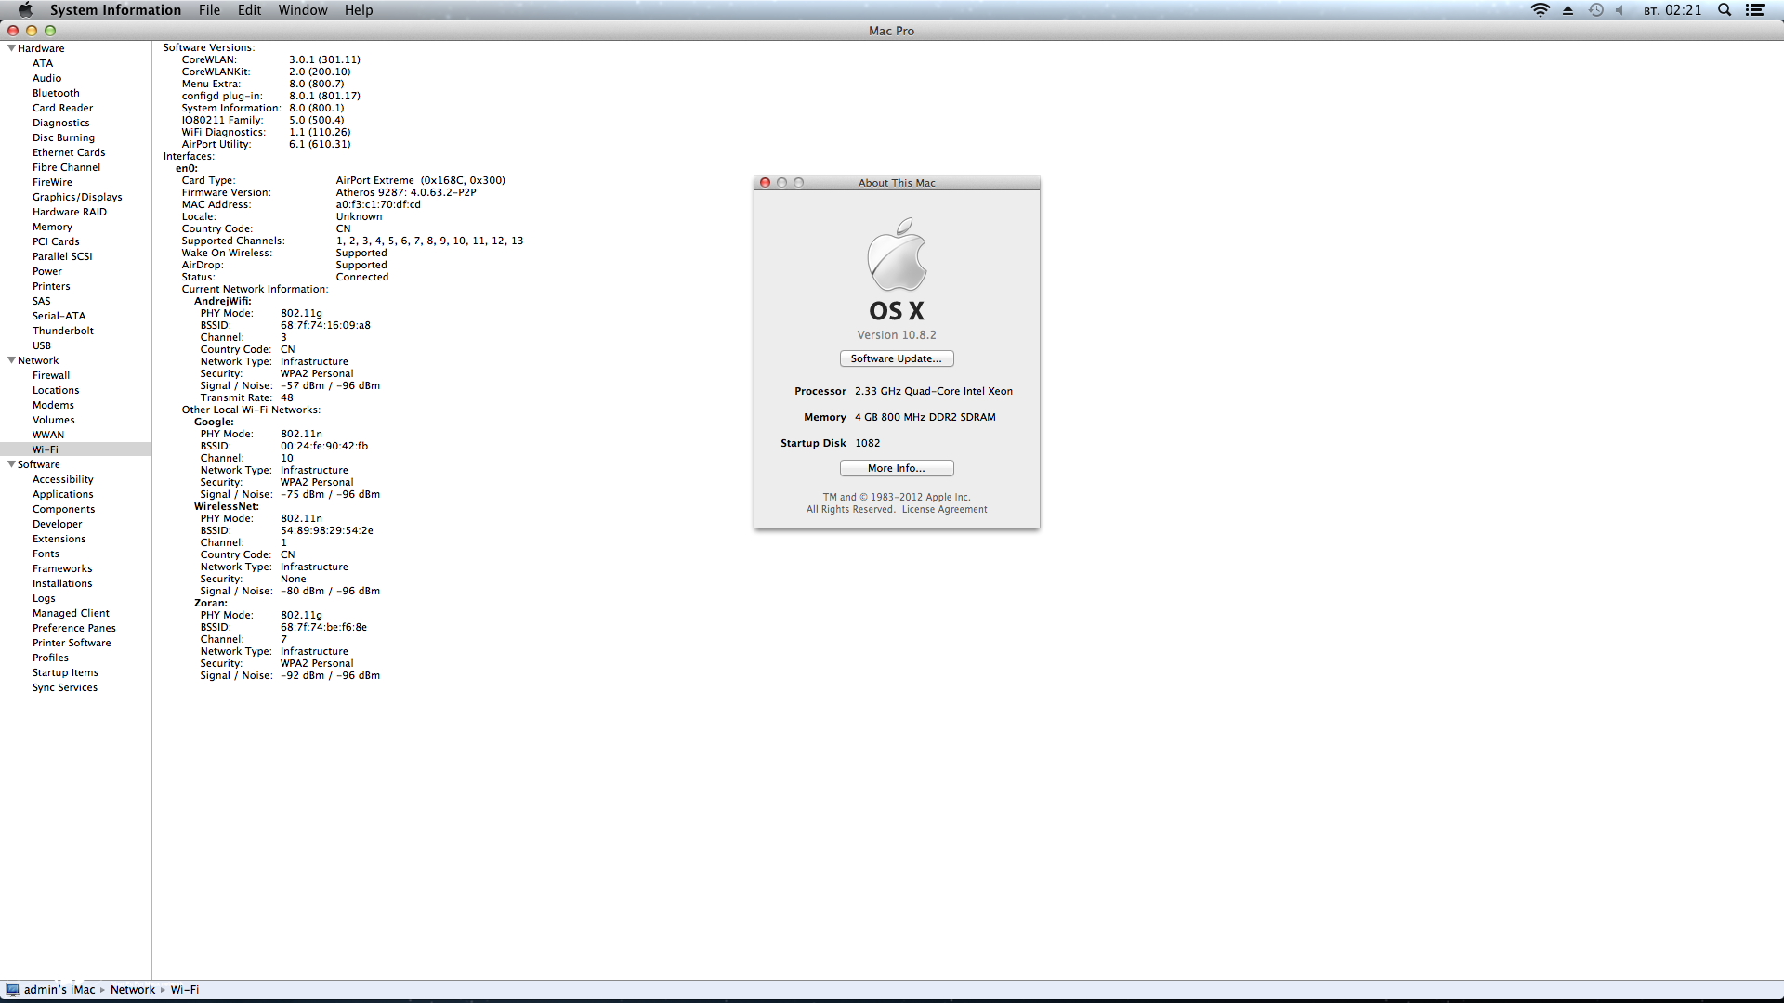Viewport: 1784px width, 1003px height.
Task: Collapse the Hardware section triangle
Action: (x=11, y=48)
